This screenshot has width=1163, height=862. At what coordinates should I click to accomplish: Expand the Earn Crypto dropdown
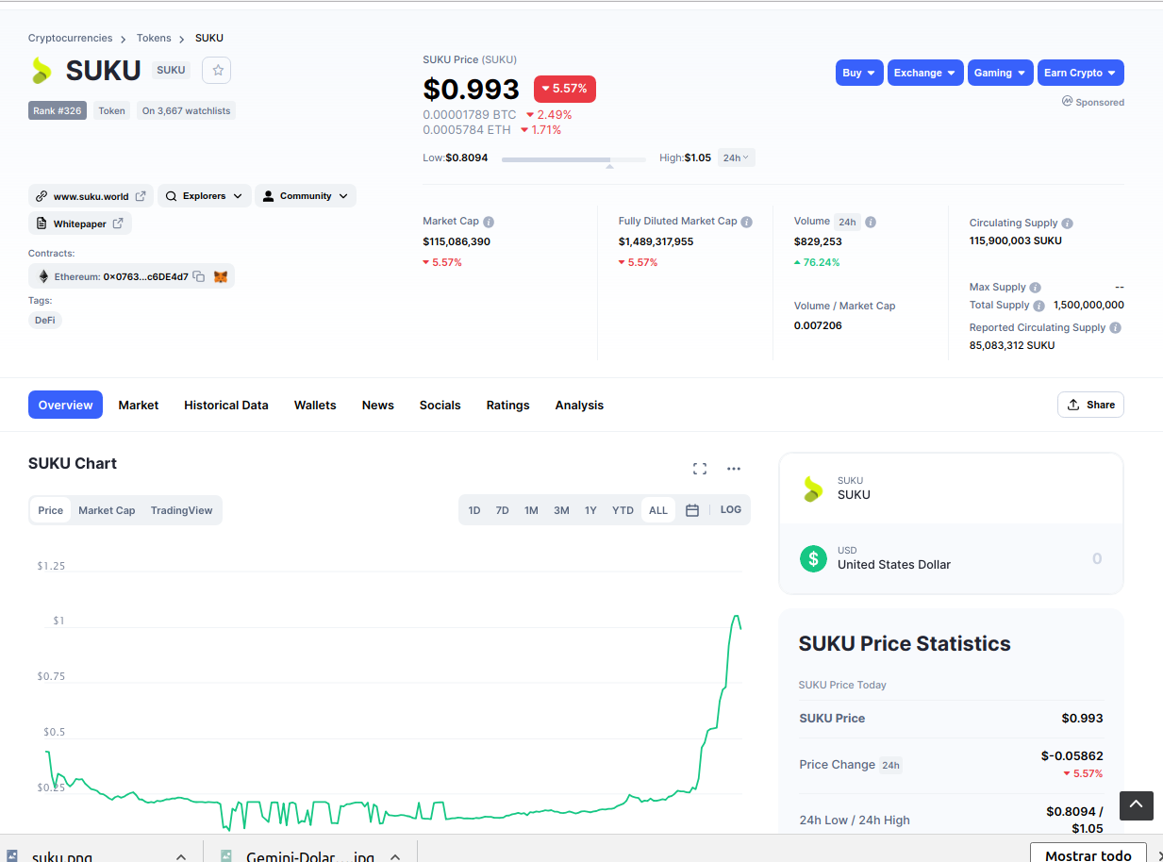(x=1081, y=73)
